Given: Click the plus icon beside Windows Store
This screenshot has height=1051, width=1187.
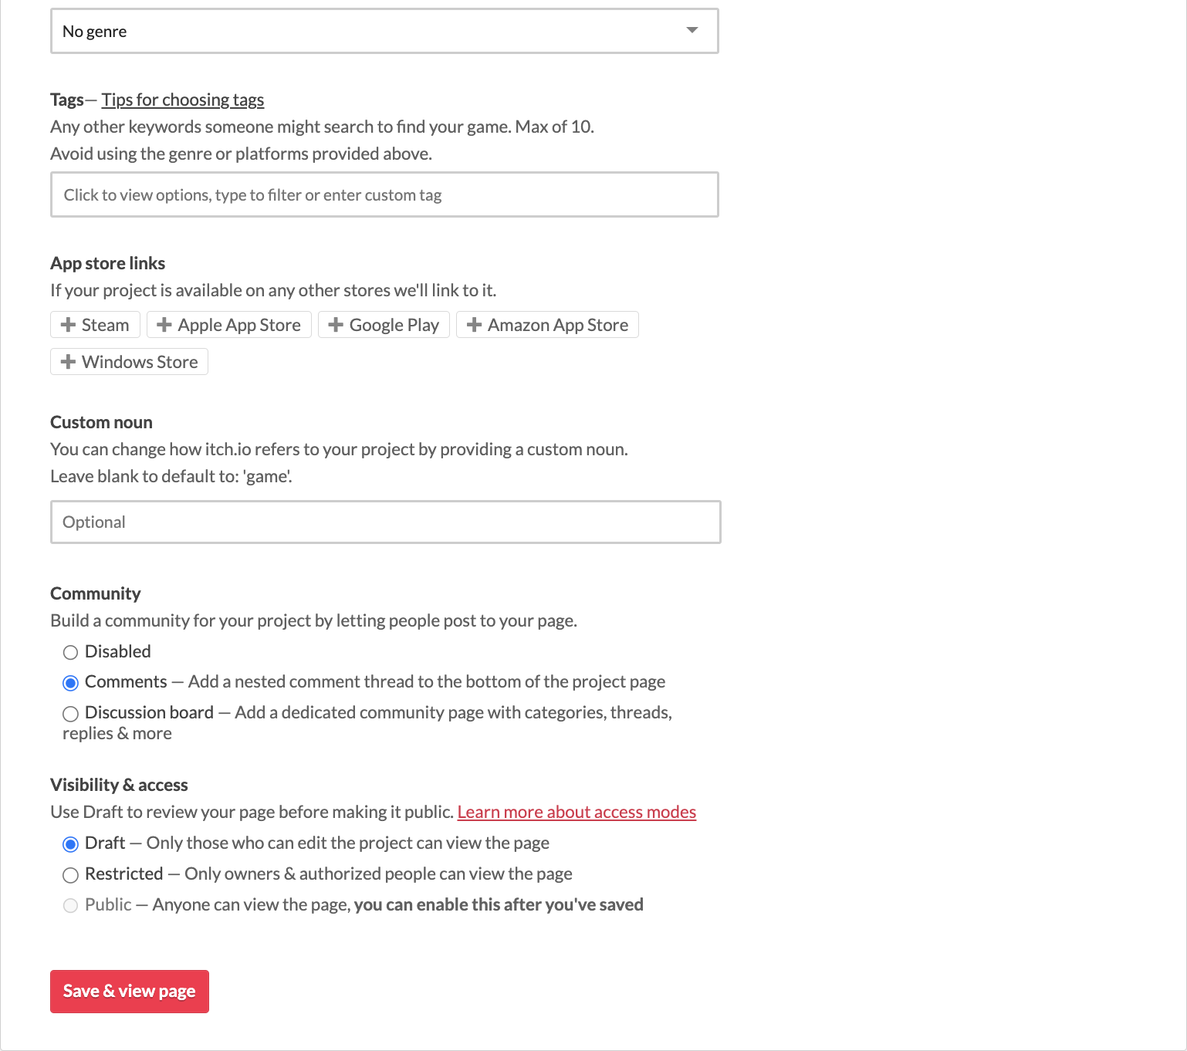Looking at the screenshot, I should [68, 362].
